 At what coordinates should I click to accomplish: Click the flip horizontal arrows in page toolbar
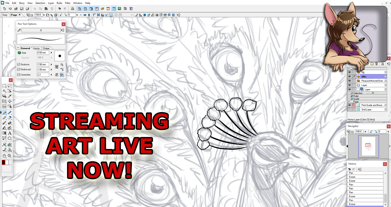(85, 15)
